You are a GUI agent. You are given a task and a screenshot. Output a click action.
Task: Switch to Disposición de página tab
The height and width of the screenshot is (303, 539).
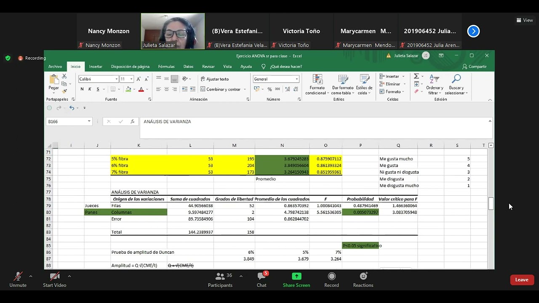(130, 66)
